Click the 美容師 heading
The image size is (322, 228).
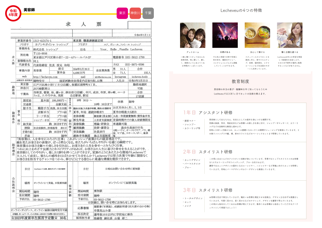coord(29,10)
